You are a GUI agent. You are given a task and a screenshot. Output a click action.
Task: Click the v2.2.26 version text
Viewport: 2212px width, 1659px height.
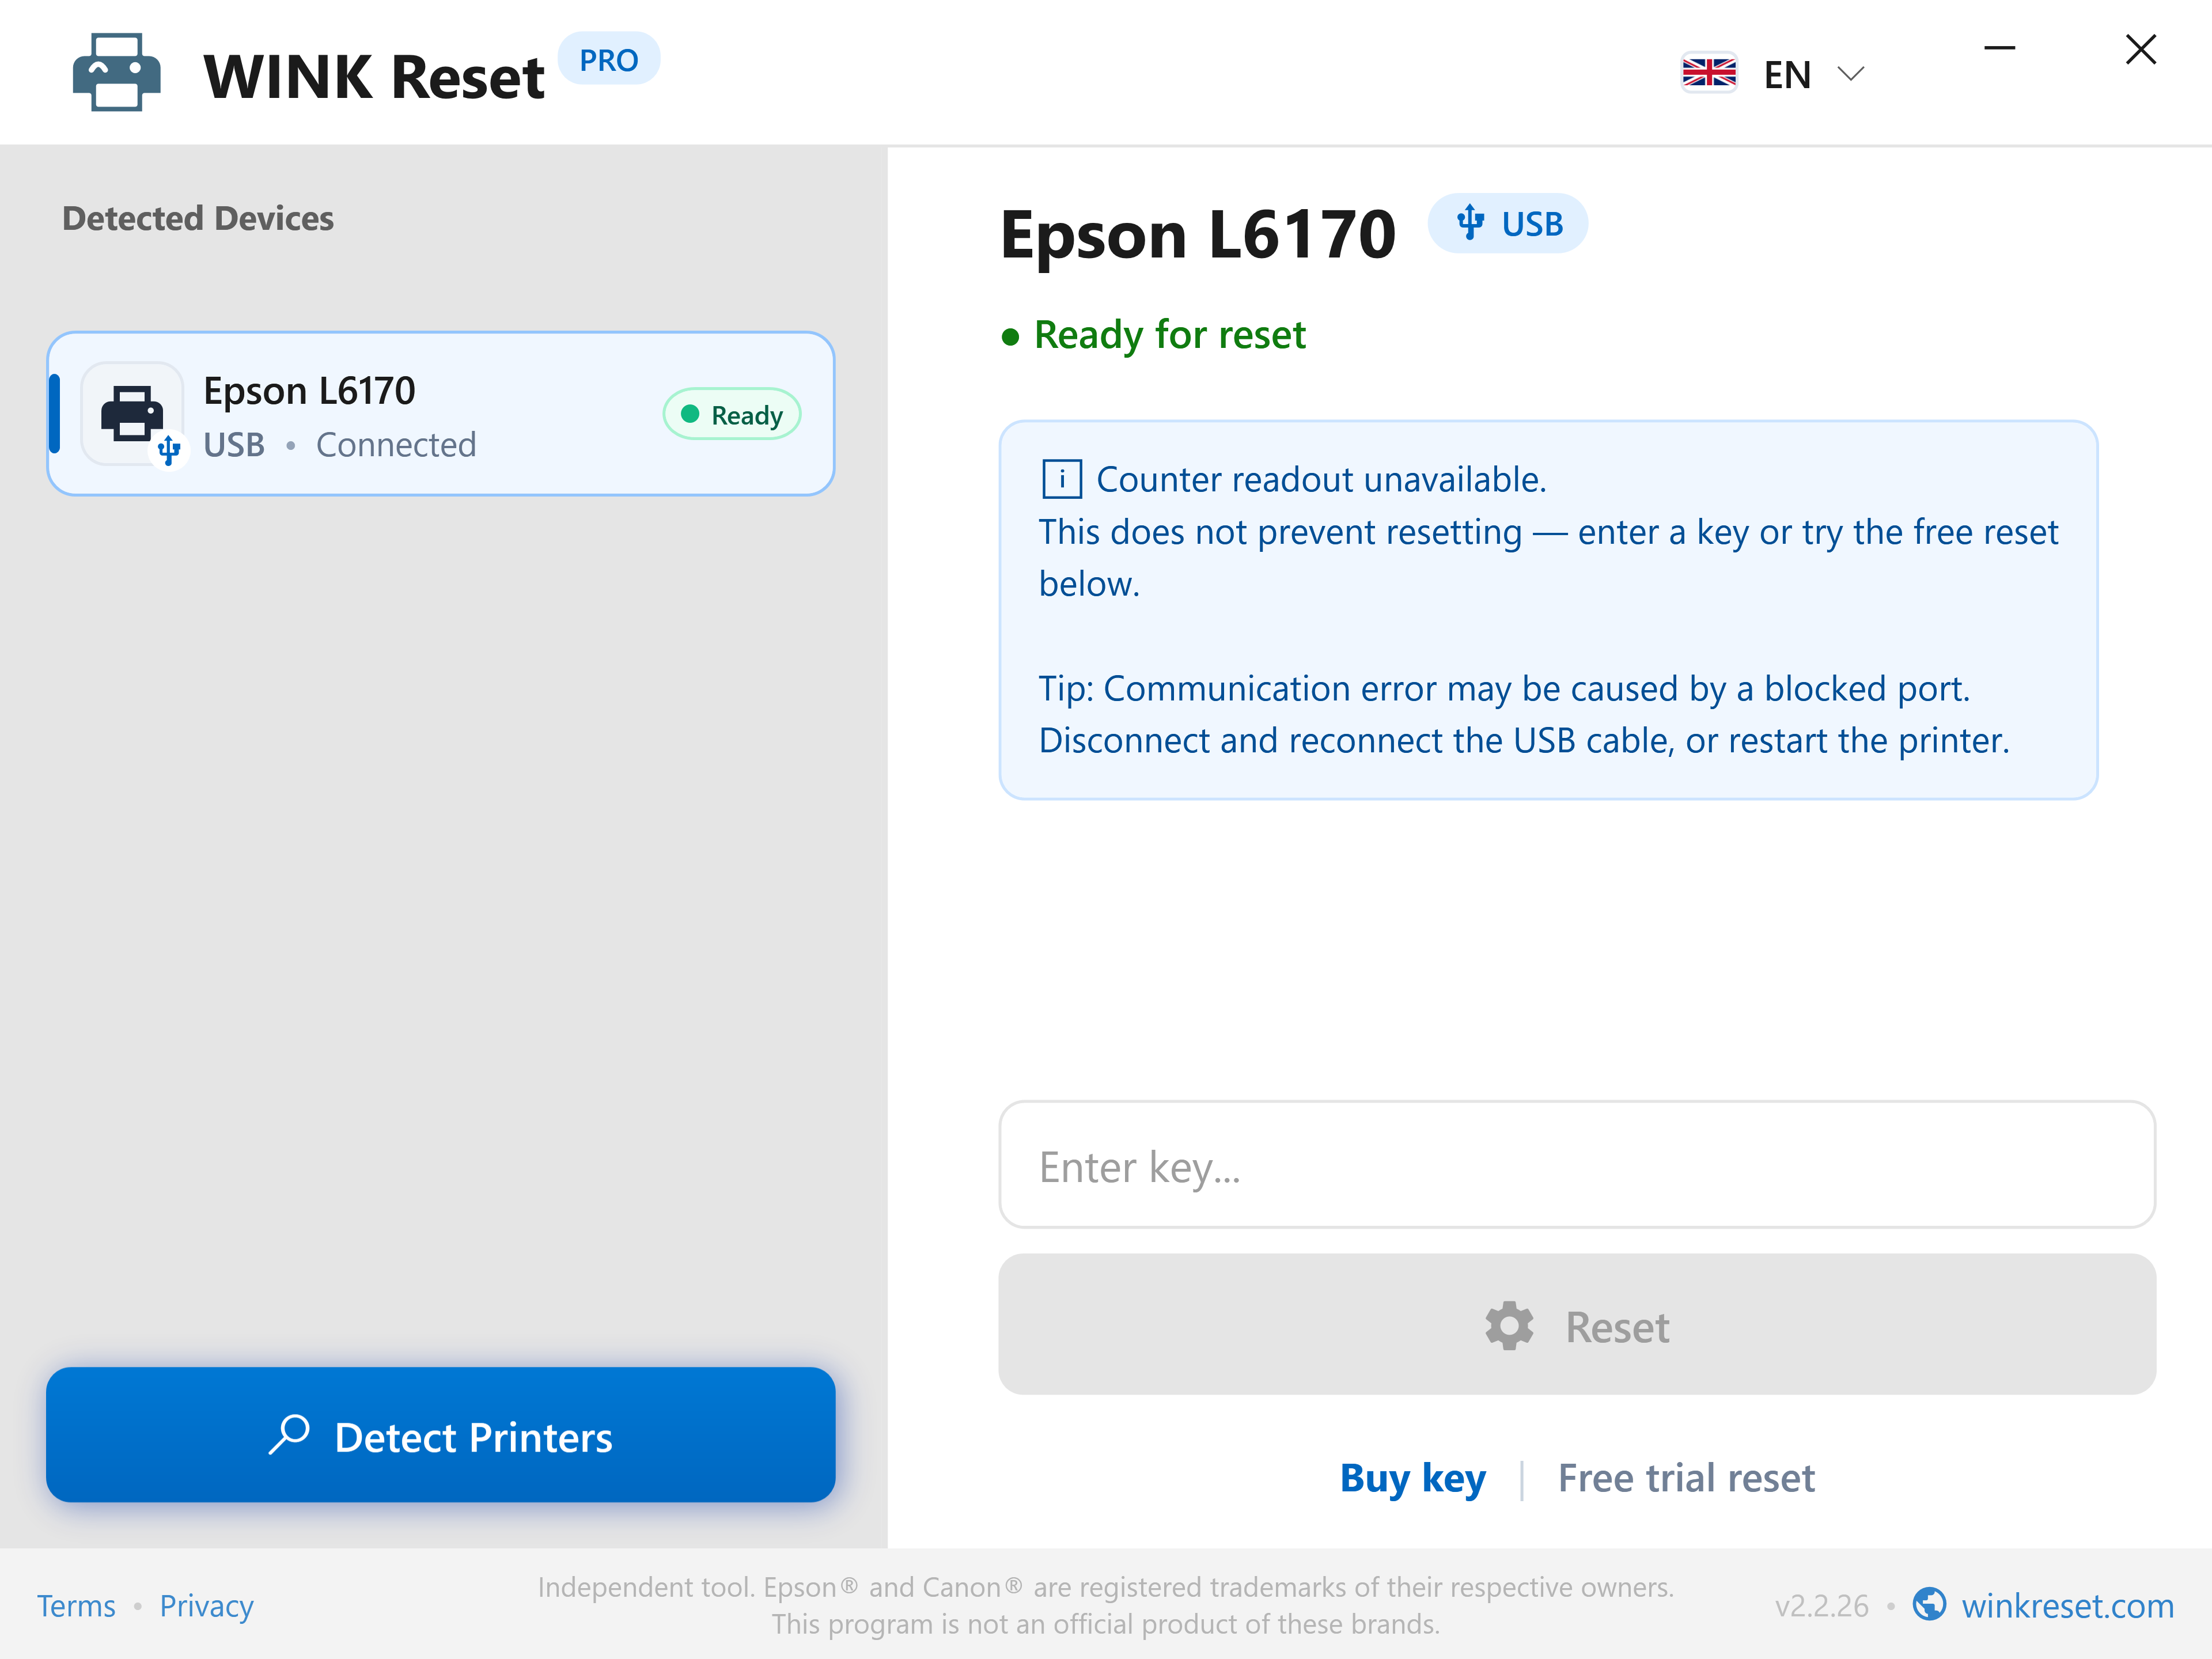click(1821, 1606)
